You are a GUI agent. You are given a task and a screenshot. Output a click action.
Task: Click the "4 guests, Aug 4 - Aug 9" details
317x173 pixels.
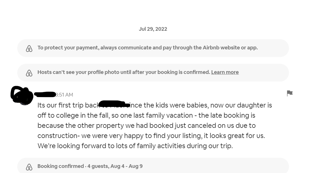pyautogui.click(x=115, y=166)
